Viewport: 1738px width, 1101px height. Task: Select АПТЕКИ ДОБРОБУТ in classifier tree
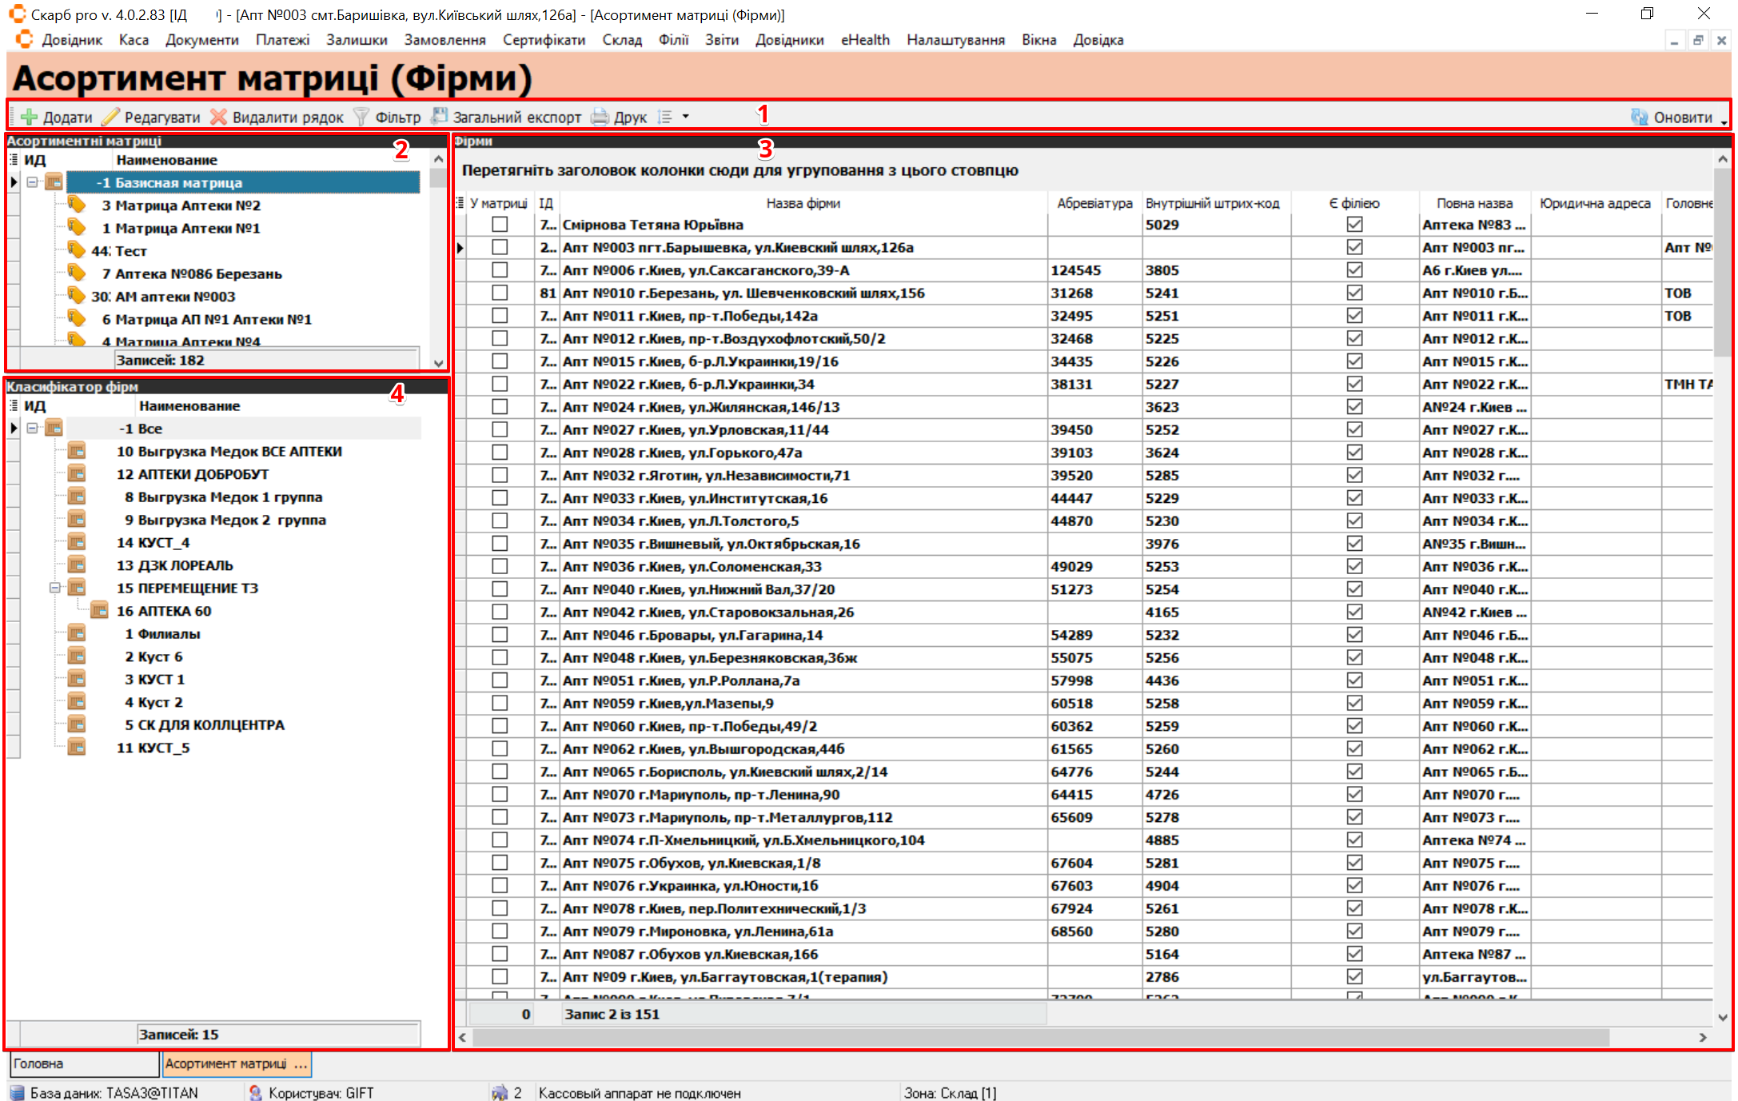coord(203,474)
